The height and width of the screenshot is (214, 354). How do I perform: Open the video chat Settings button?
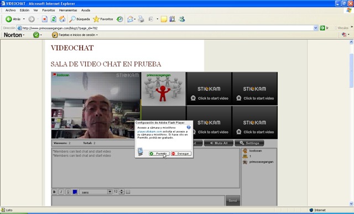point(249,143)
